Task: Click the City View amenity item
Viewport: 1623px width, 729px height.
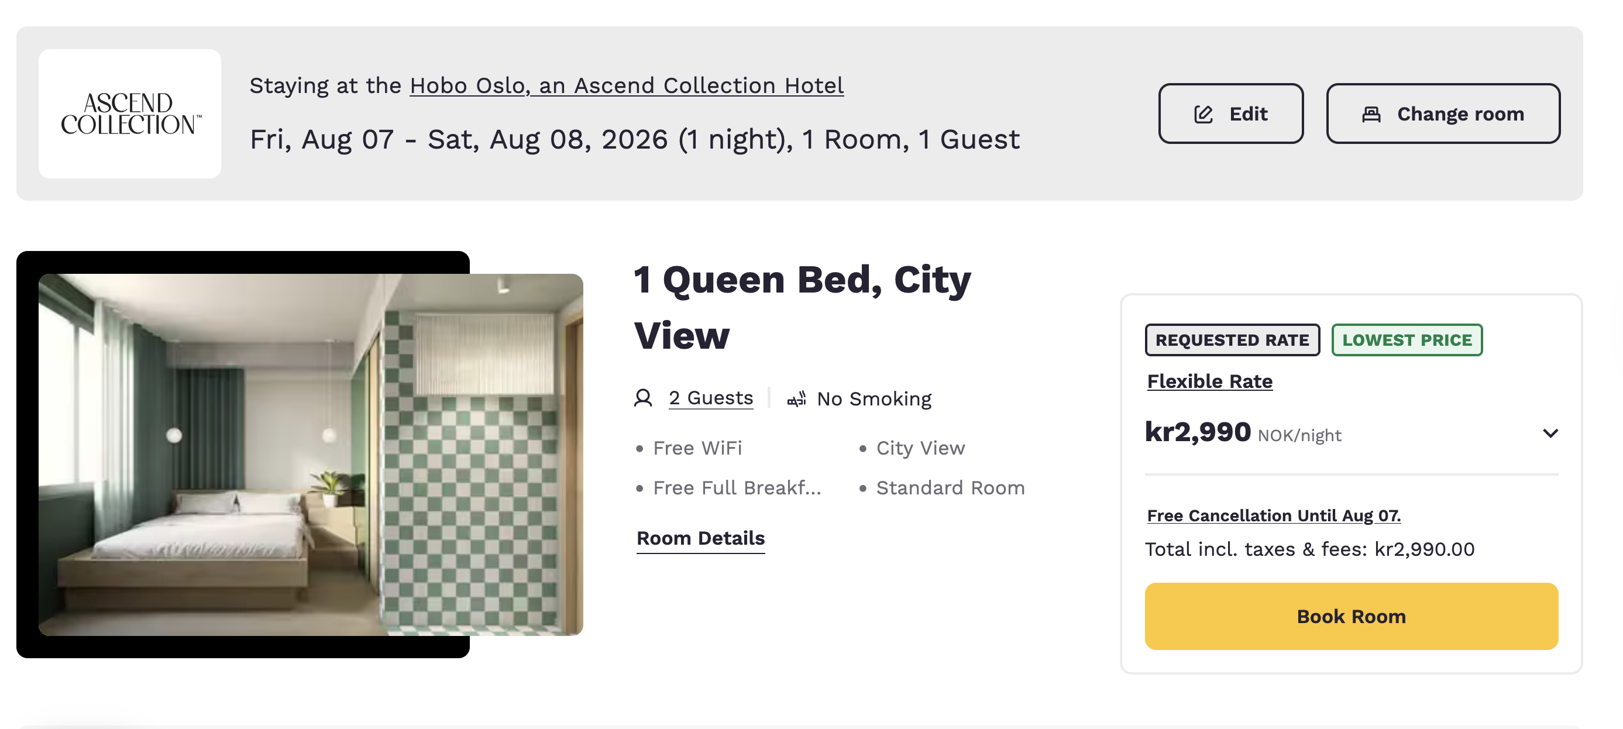Action: pyautogui.click(x=920, y=448)
